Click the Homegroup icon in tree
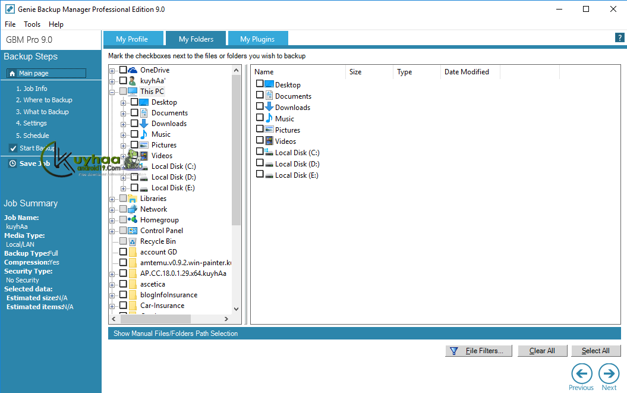The height and width of the screenshot is (393, 627). 133,220
